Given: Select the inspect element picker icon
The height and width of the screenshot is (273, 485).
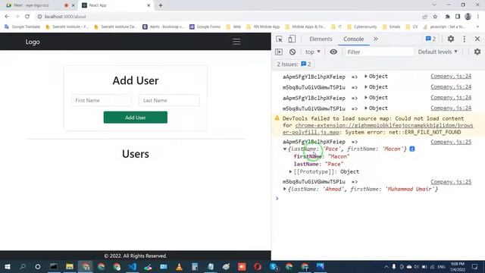Looking at the screenshot, I should (279, 39).
